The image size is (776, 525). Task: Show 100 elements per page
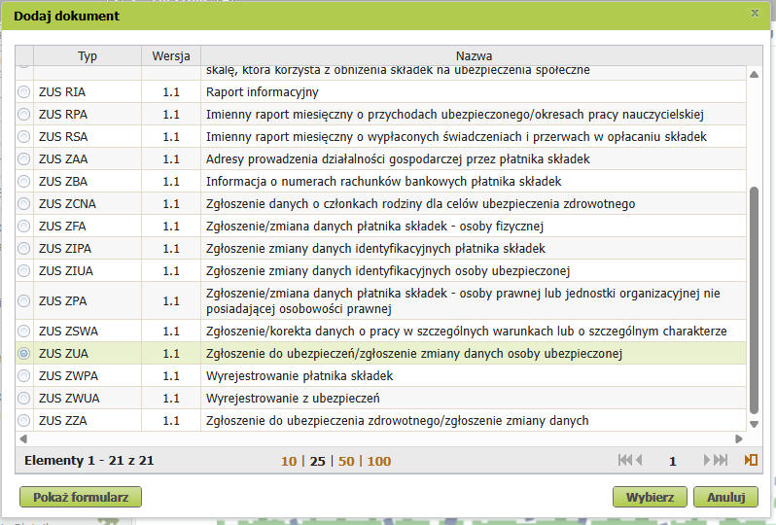[x=379, y=461]
